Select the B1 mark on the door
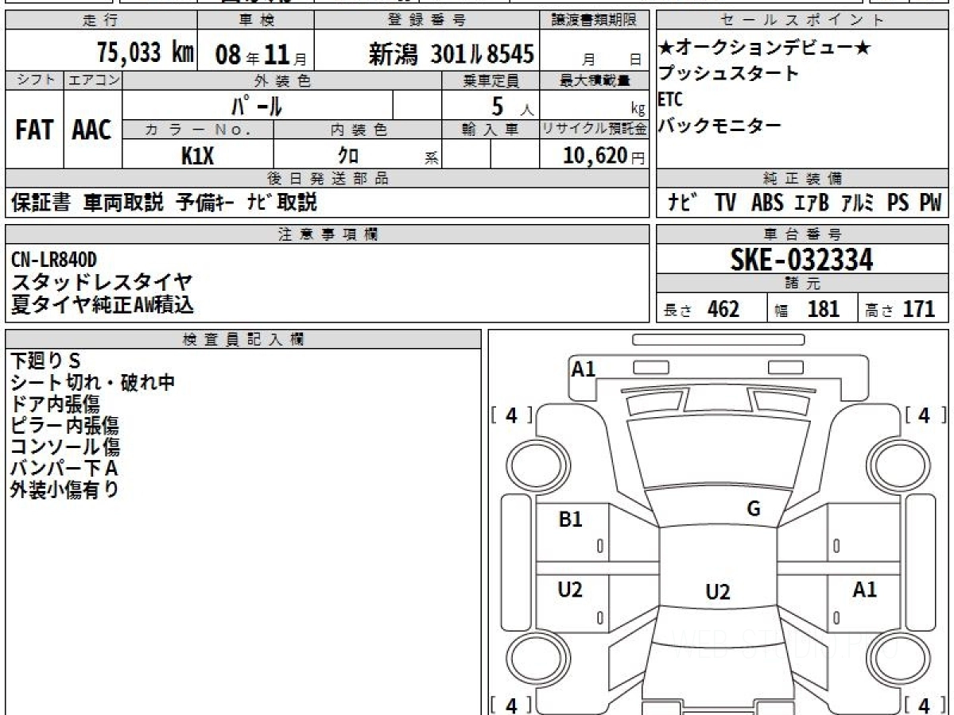The width and height of the screenshot is (954, 715). point(571,520)
